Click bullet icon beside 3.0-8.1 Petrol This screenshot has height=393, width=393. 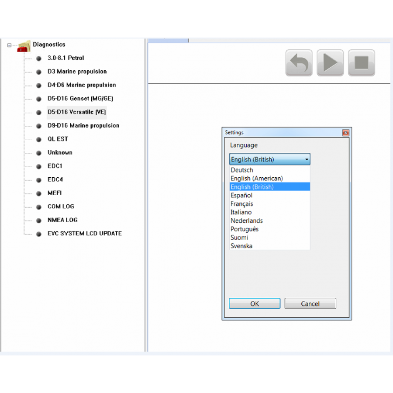tap(38, 59)
